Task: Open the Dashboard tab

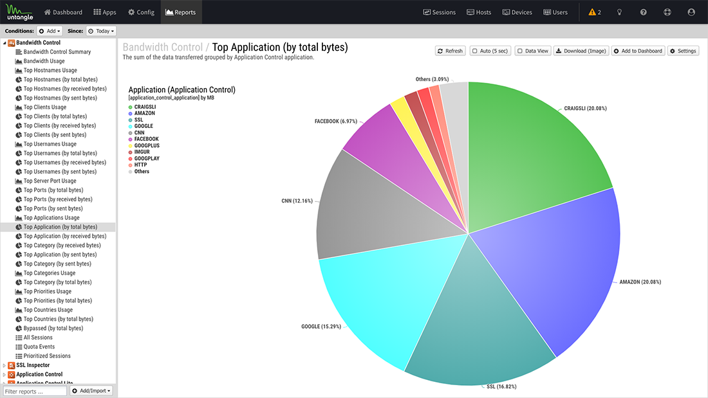Action: [63, 12]
